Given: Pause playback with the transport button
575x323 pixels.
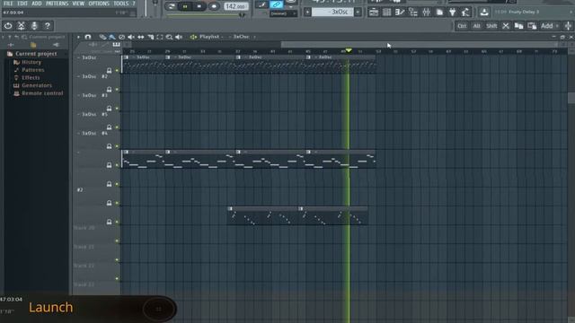Looking at the screenshot, I should pyautogui.click(x=185, y=6).
